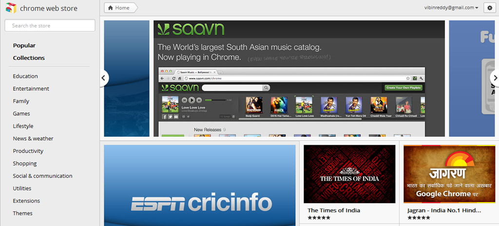Screen dimensions: 499x226
Task: Click the Search the store field
Action: 50,25
